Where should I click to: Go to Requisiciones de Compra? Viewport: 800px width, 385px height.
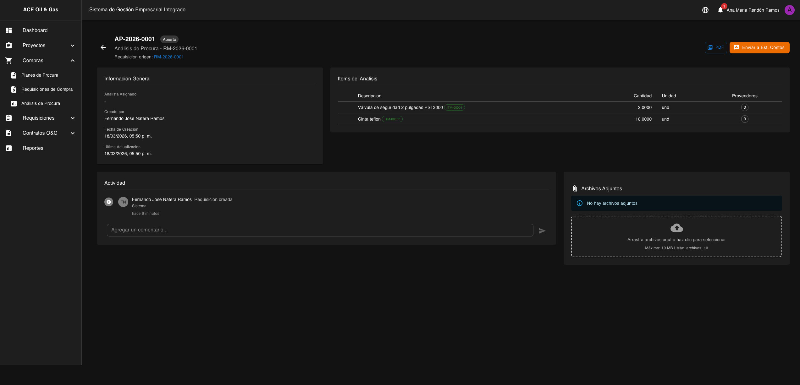coord(47,89)
